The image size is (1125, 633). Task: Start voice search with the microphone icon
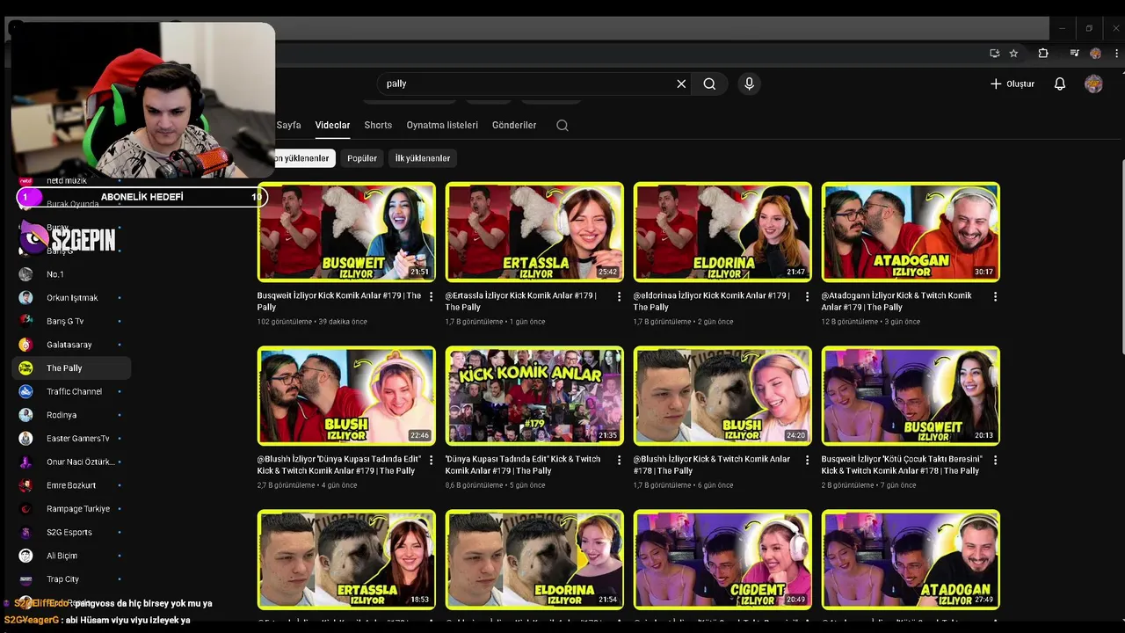point(749,84)
